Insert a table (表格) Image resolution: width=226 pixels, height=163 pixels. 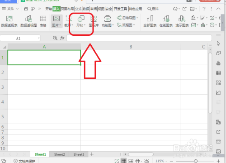(43, 21)
